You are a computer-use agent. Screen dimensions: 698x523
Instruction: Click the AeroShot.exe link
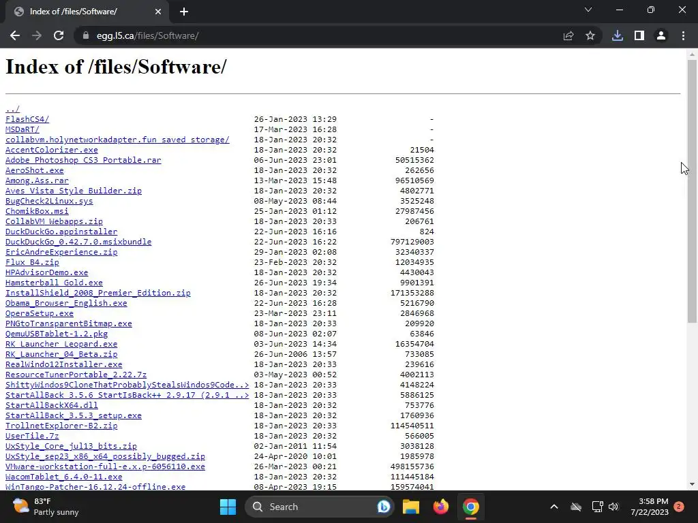pos(34,170)
